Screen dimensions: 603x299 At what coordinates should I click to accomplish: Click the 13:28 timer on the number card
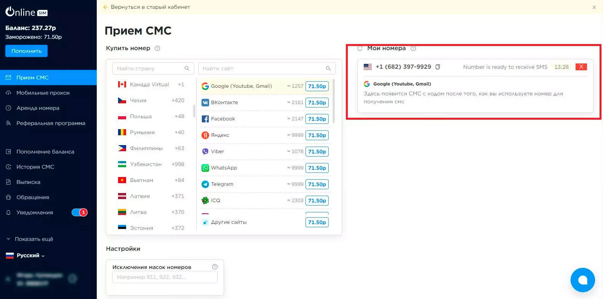[561, 67]
